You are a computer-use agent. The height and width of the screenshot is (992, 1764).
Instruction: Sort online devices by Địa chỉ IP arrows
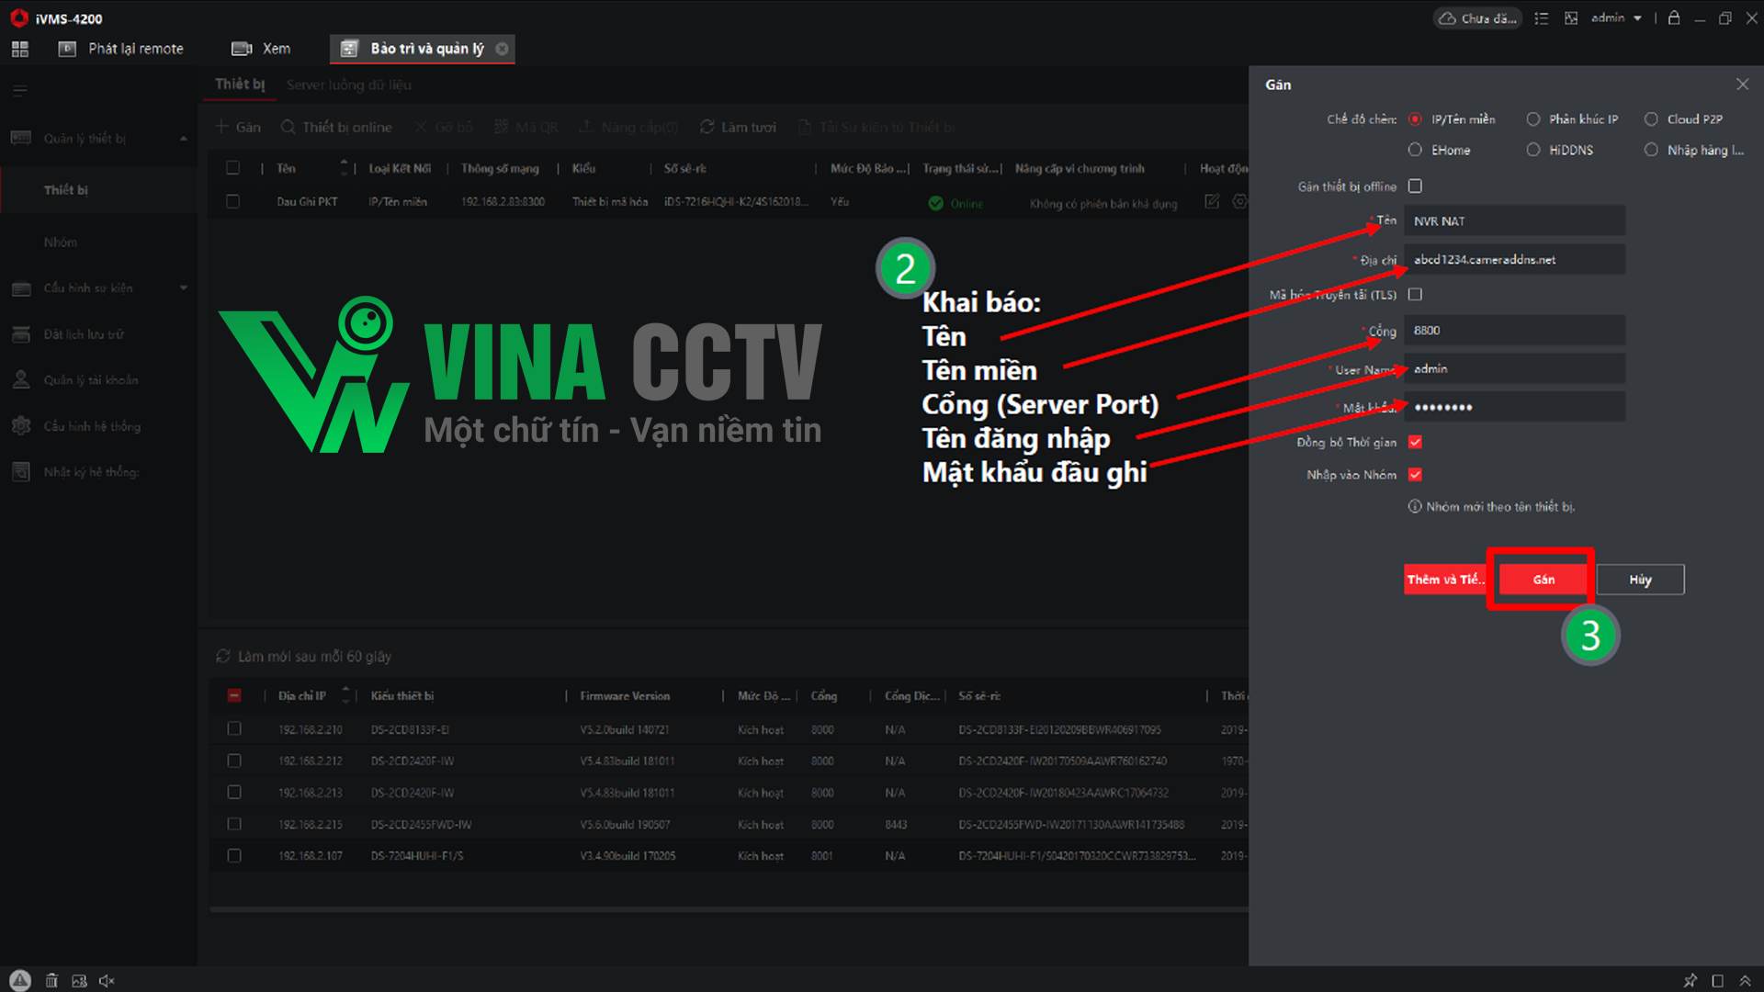[346, 694]
